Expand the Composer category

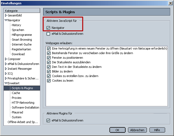coord(6,59)
